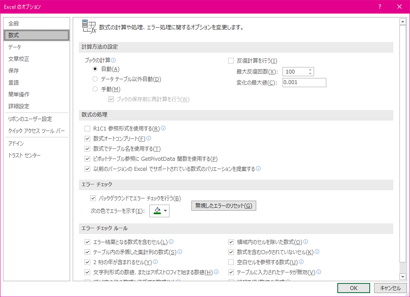Click the info icon beside R1C1 参照形式を使用する
The height and width of the screenshot is (297, 410).
(x=163, y=128)
